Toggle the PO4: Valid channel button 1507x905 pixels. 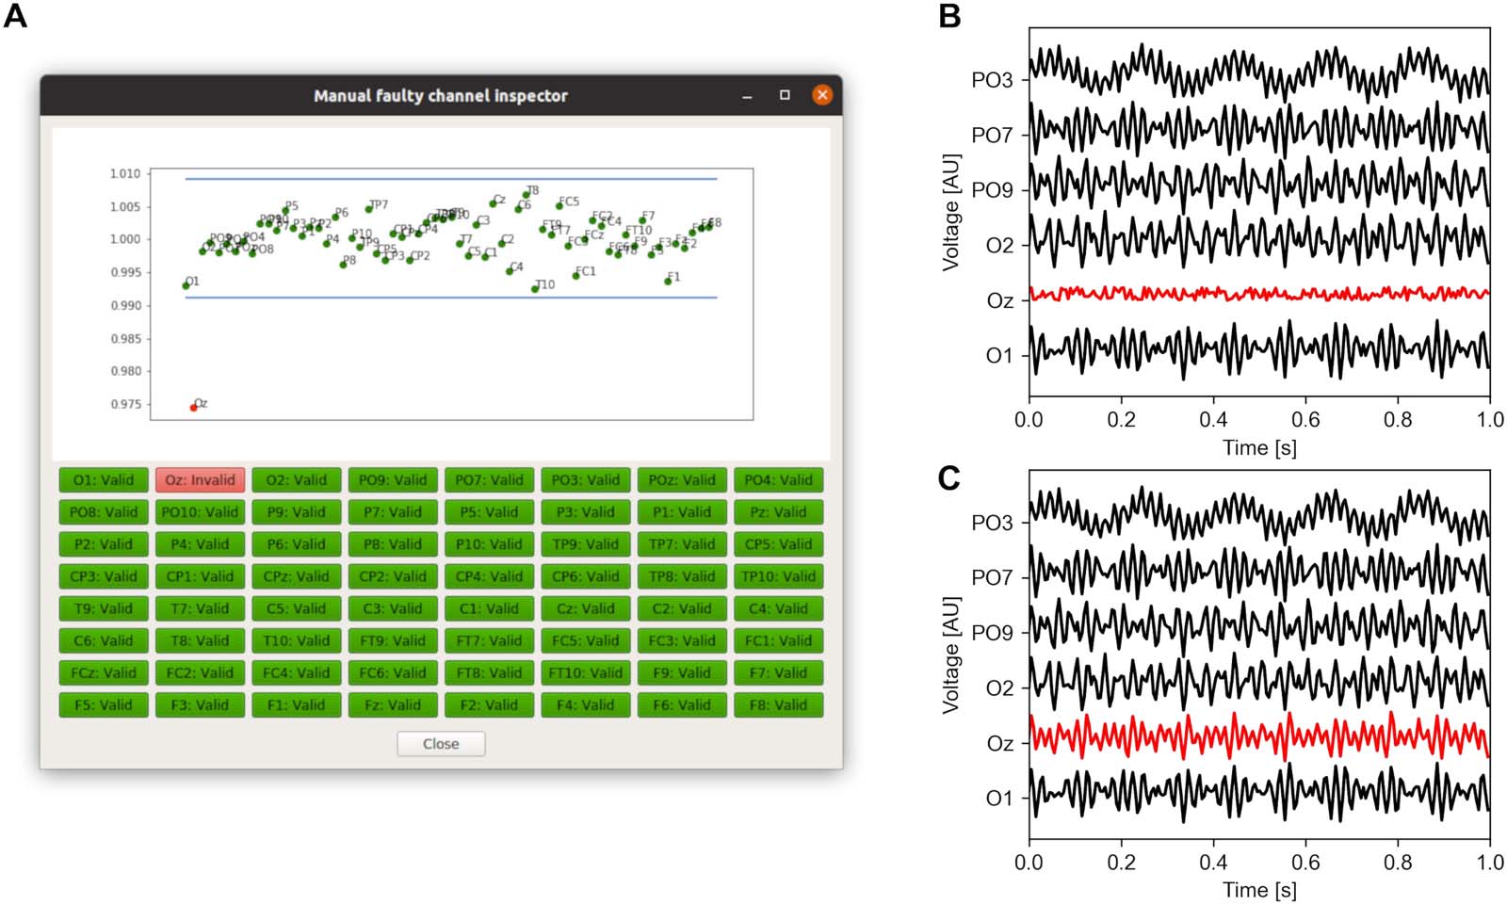[778, 480]
